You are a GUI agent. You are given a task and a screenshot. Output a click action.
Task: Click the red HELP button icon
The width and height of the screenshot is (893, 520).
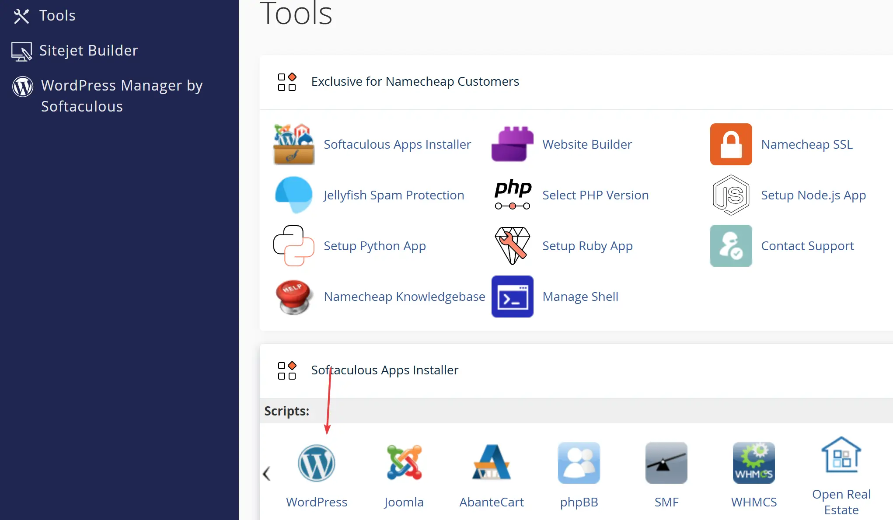(x=294, y=297)
